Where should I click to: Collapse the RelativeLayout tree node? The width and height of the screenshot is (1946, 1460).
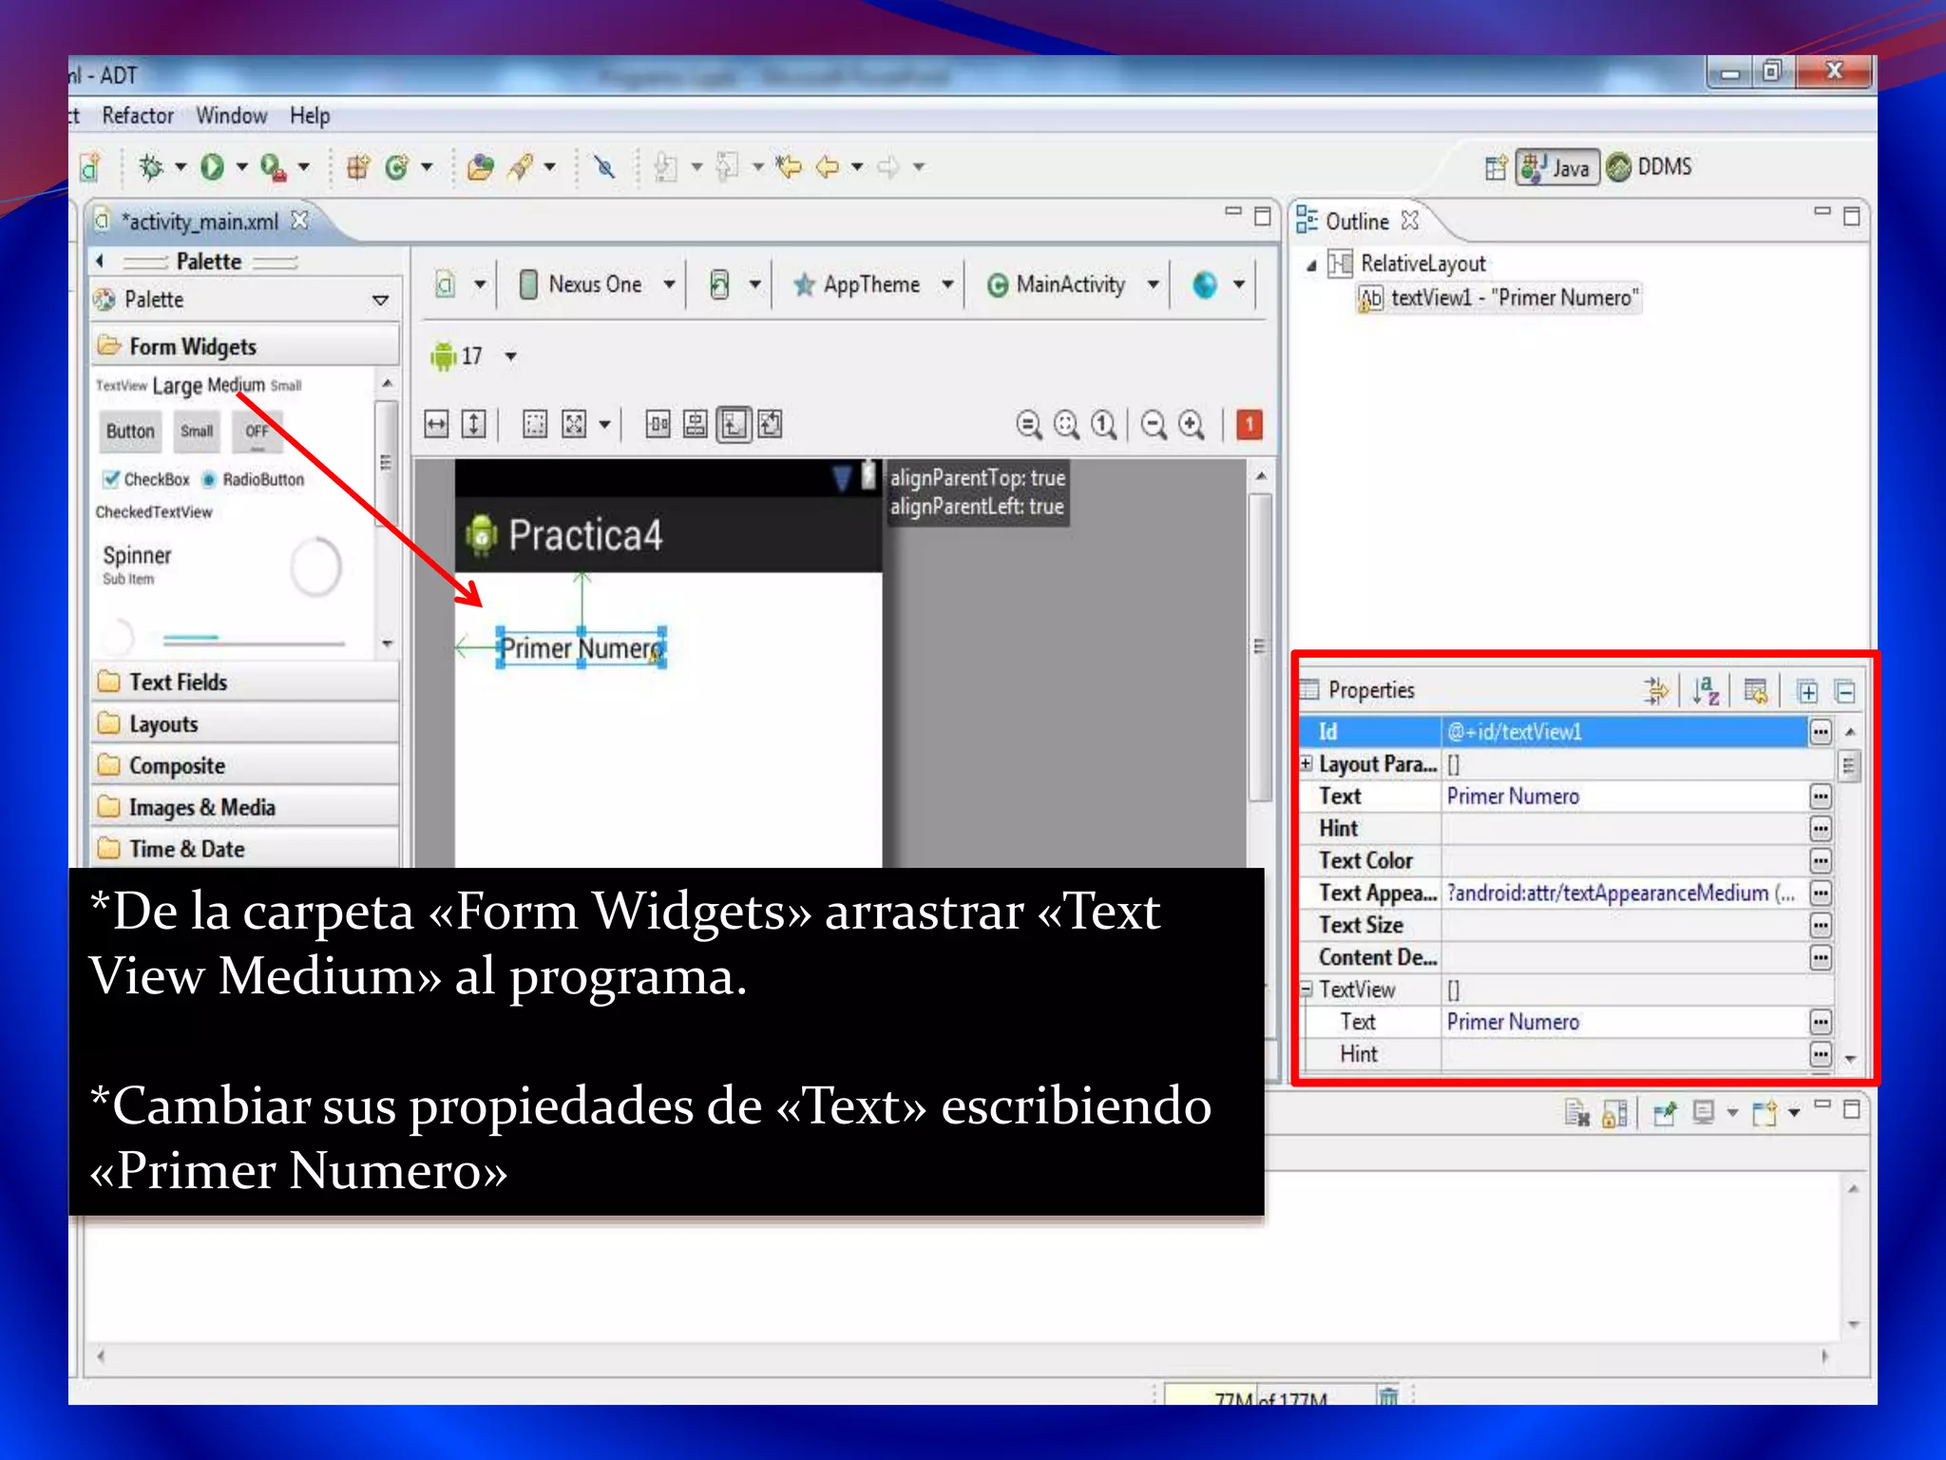[1311, 265]
